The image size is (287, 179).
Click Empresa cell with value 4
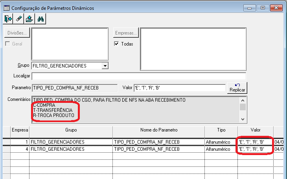[20, 149]
